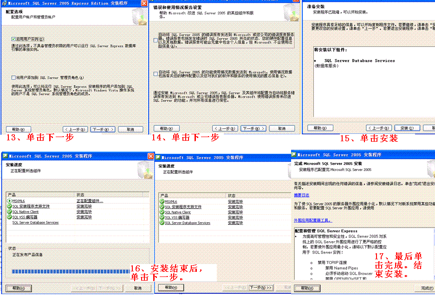Click the green arrow icon beside MSXML6 正在配置组件

pyautogui.click(x=9, y=201)
